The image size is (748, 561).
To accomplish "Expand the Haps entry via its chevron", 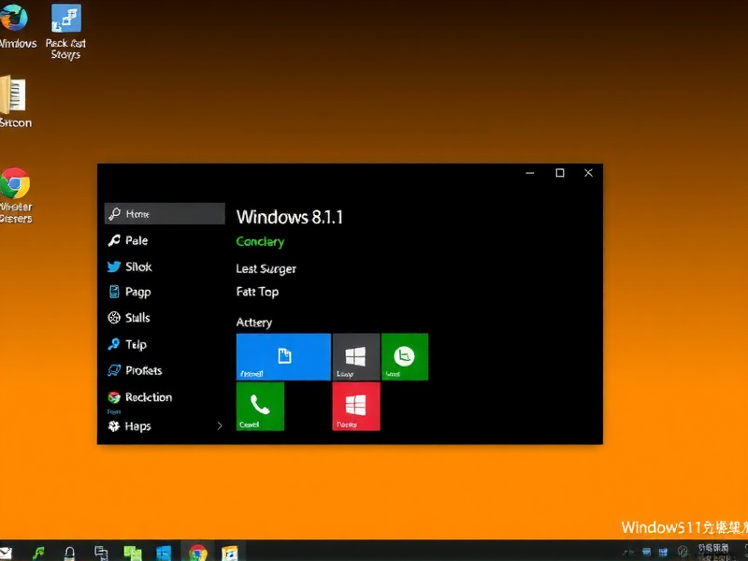I will [219, 425].
